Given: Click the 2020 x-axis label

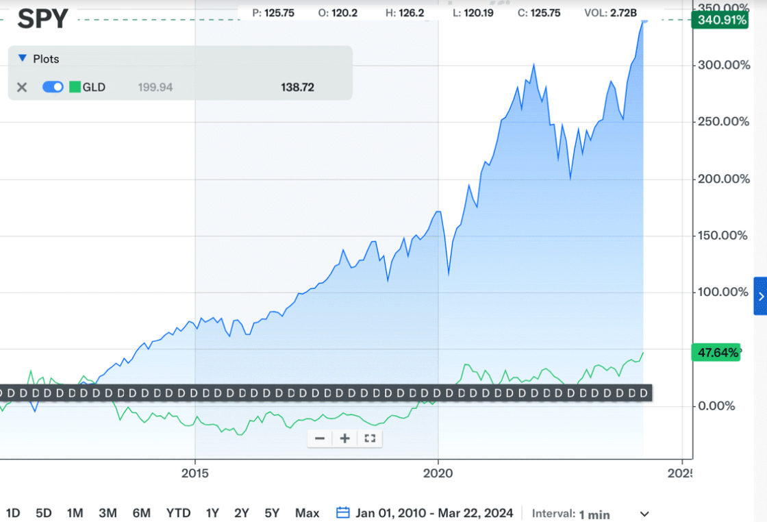Looking at the screenshot, I should point(438,473).
